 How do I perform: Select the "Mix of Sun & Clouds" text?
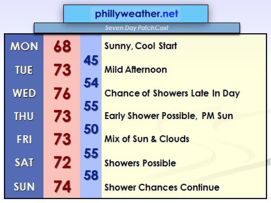pos(147,139)
